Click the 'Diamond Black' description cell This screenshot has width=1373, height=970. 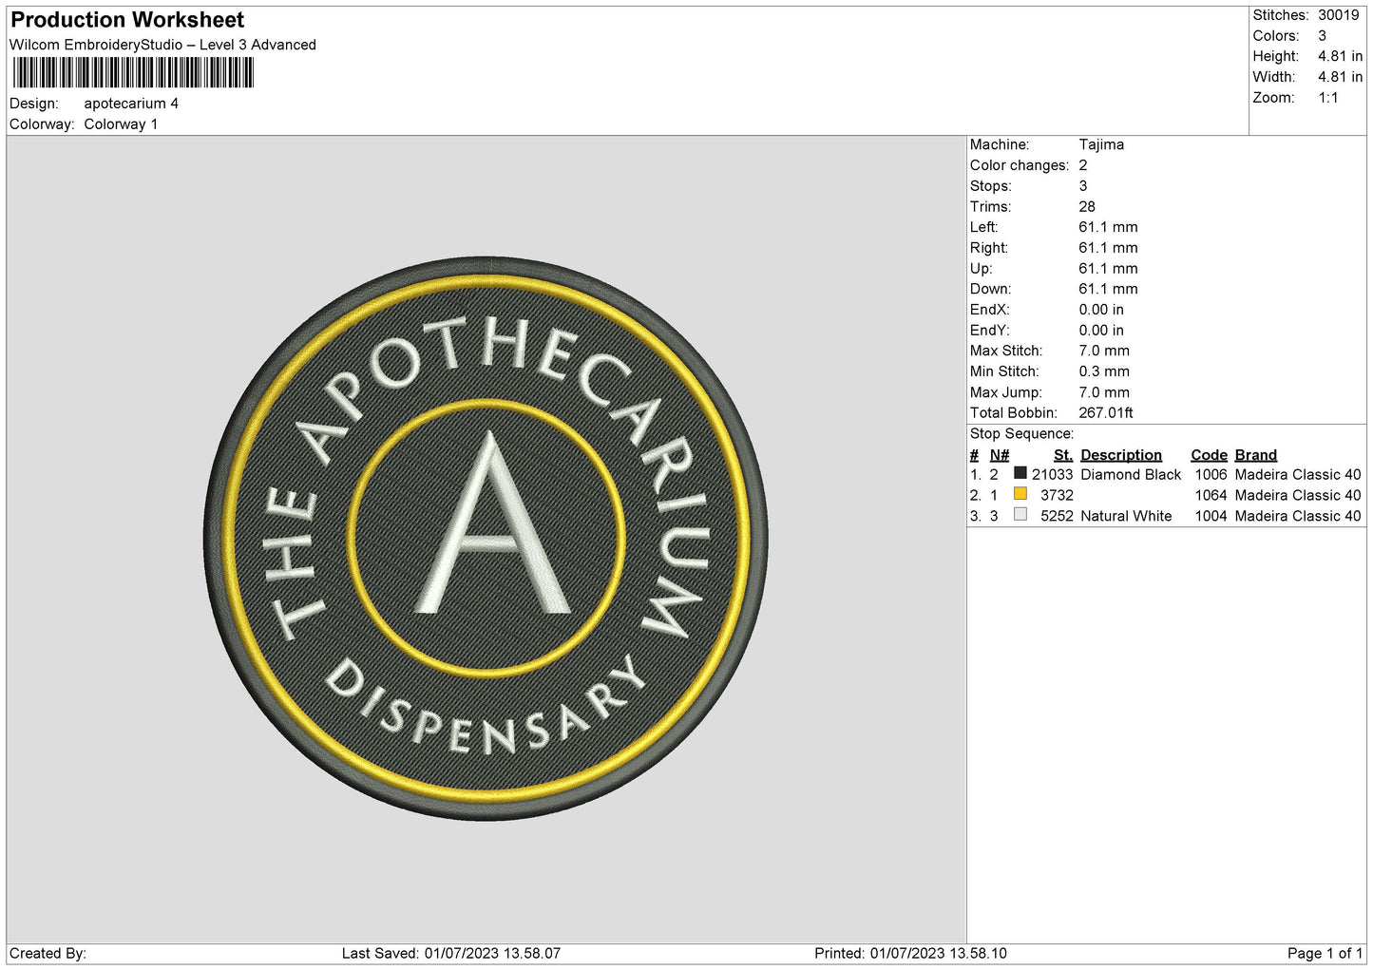[1131, 475]
